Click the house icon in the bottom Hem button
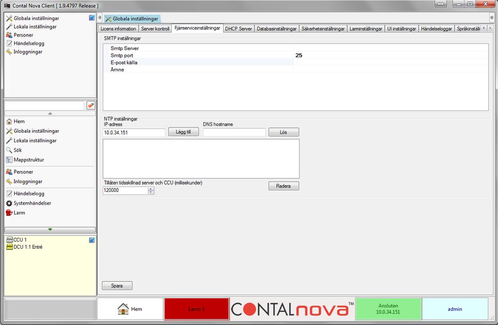Screen dimensions: 498x325 pyautogui.click(x=123, y=309)
